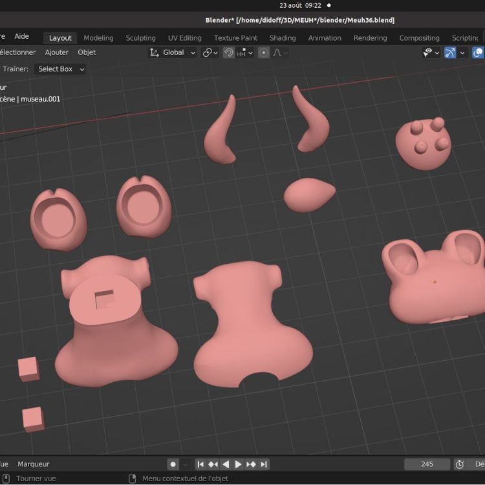The image size is (485, 485).
Task: Open the pivot point dropdown
Action: click(210, 52)
